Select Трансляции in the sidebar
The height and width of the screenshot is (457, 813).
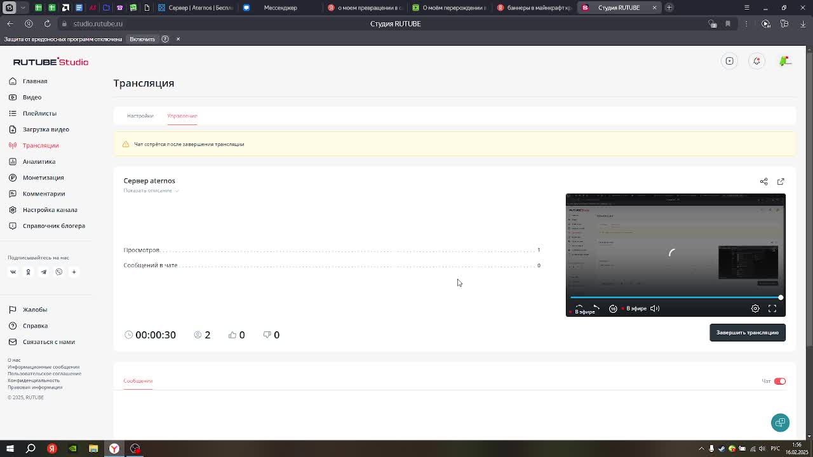pyautogui.click(x=34, y=145)
